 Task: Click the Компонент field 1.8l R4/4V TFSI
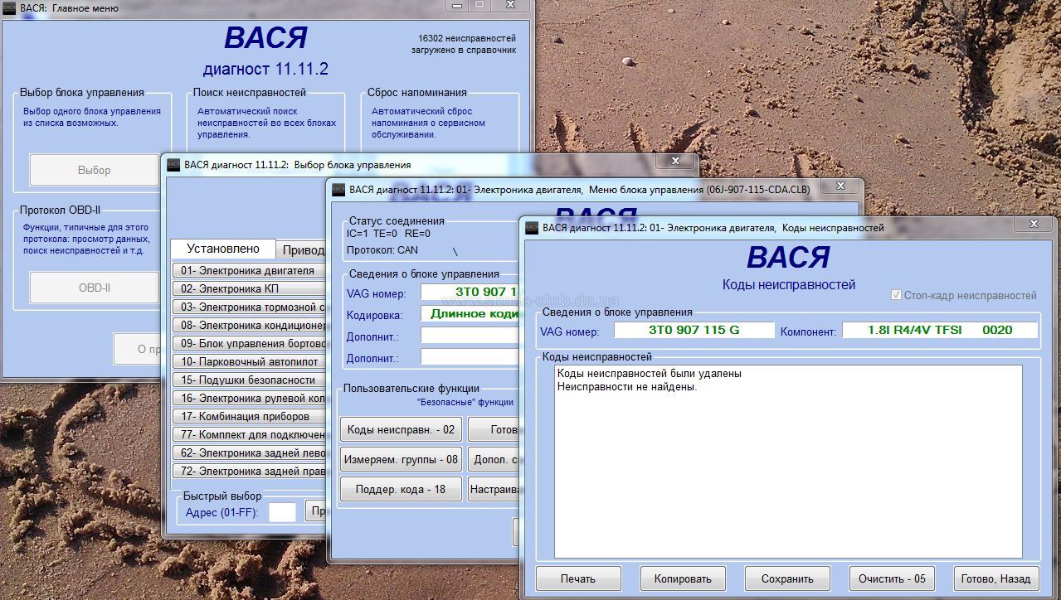click(940, 330)
